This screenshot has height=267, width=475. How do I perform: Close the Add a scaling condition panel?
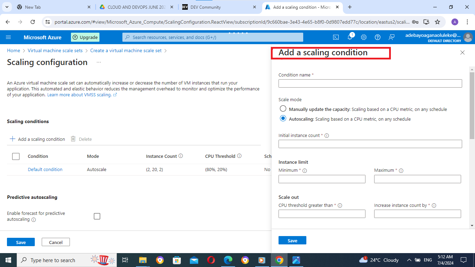[x=462, y=52]
